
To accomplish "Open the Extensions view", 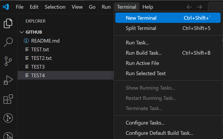I will (8, 99).
